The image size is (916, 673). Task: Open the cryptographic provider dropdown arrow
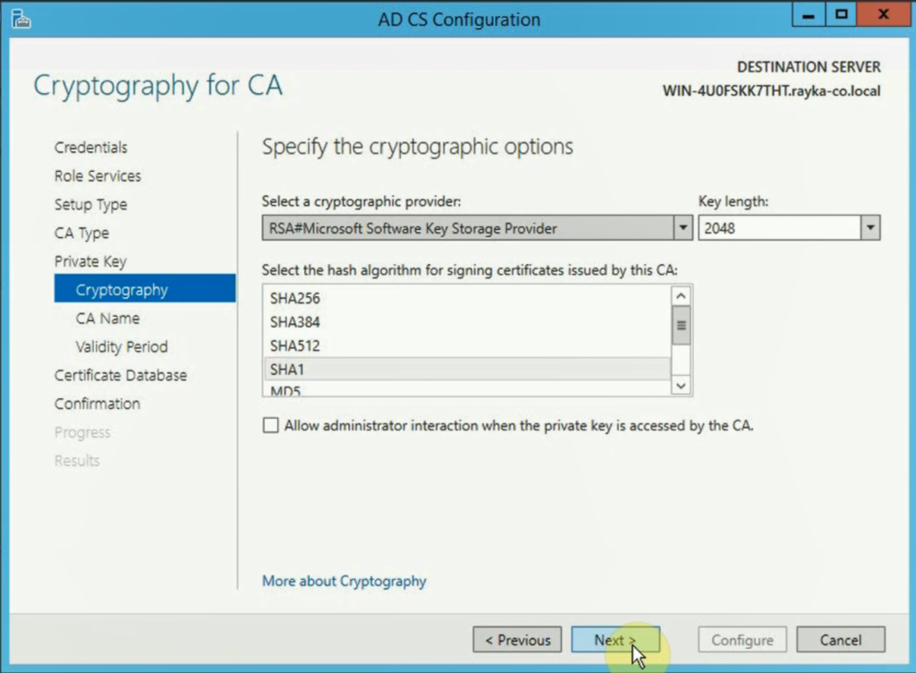click(x=683, y=228)
